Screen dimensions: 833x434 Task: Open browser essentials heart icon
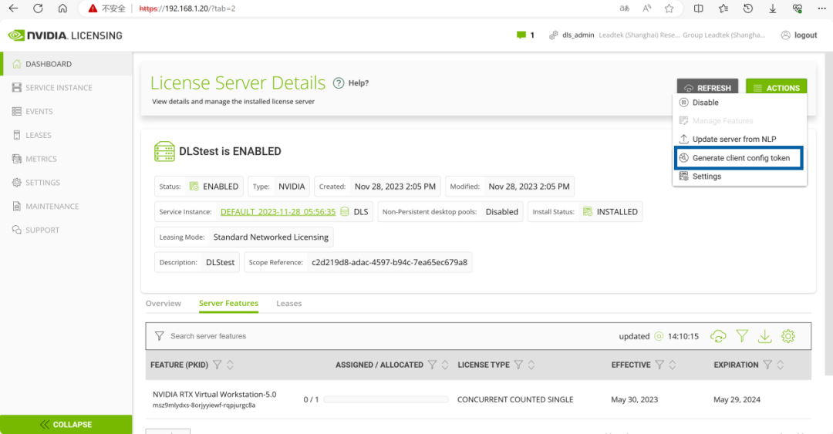click(x=798, y=8)
